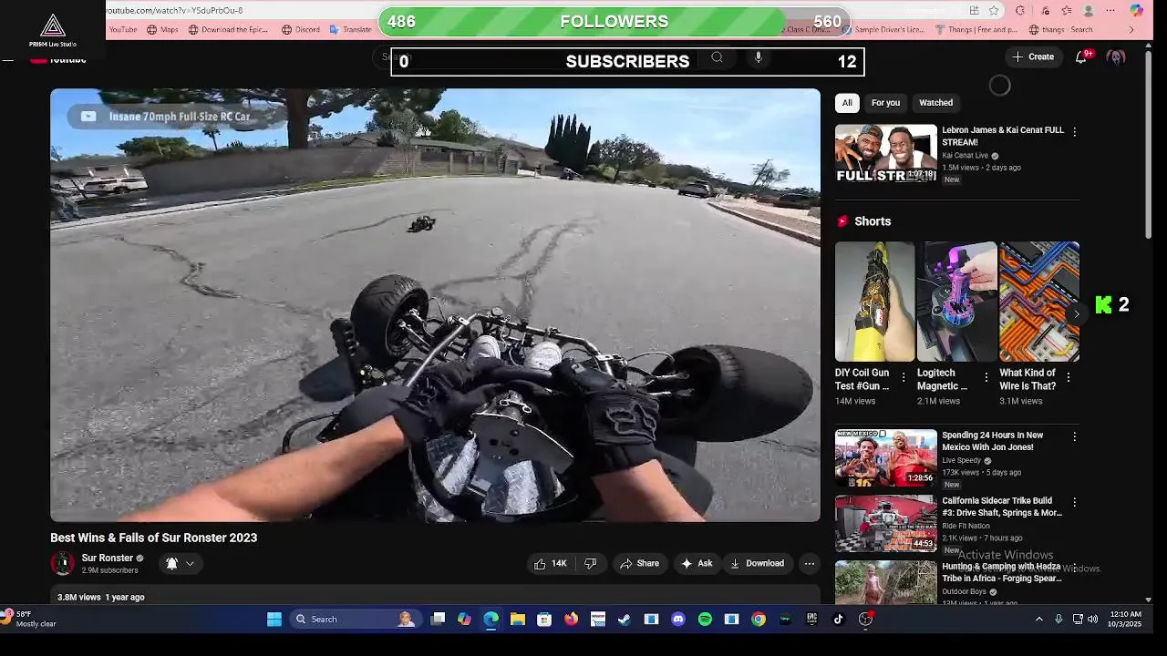Dislike the Sur Ronster video

(x=591, y=563)
